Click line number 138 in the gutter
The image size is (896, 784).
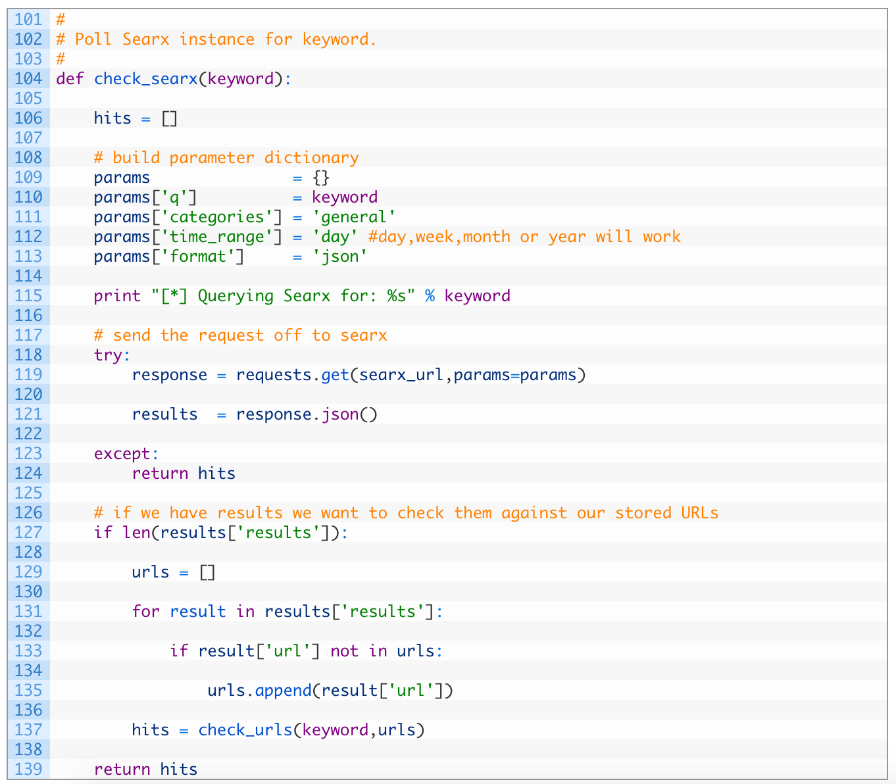[28, 750]
